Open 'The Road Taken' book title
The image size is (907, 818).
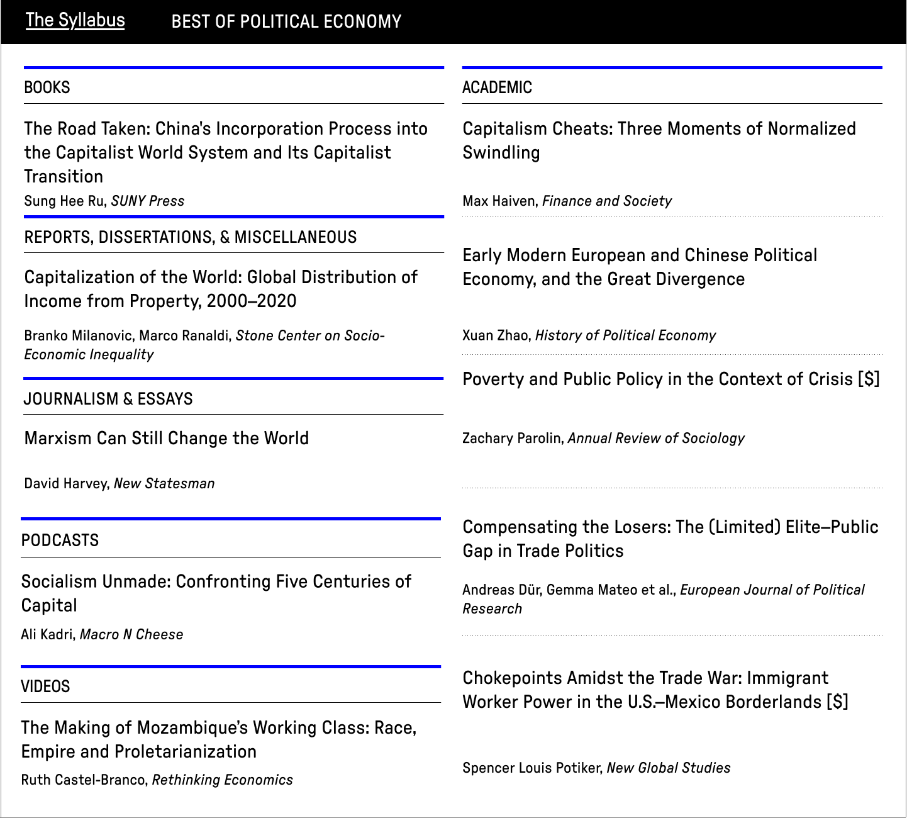click(225, 152)
